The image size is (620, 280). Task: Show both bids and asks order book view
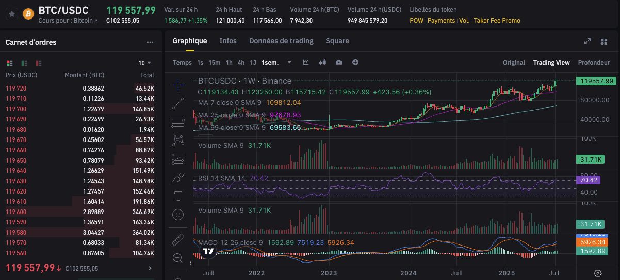pyautogui.click(x=9, y=63)
